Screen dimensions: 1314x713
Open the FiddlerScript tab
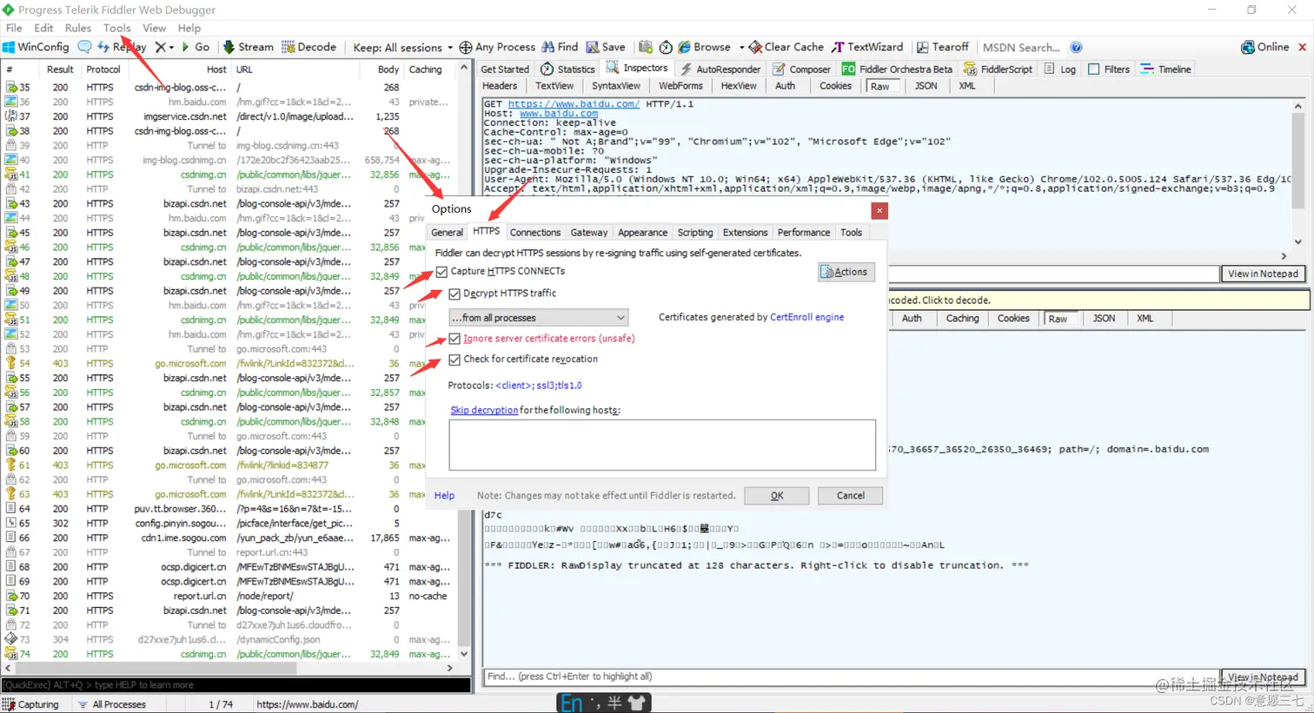click(999, 69)
